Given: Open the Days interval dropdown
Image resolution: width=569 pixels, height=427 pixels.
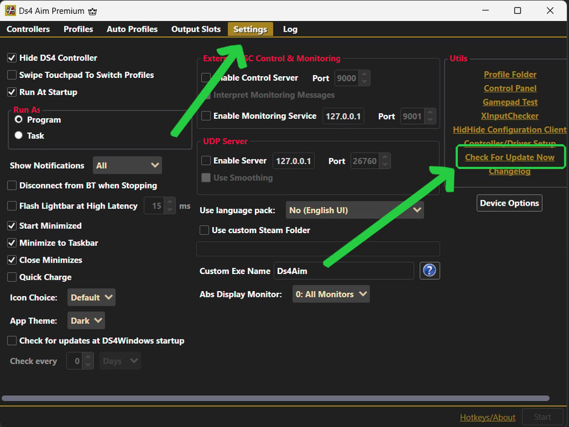Looking at the screenshot, I should pyautogui.click(x=120, y=360).
